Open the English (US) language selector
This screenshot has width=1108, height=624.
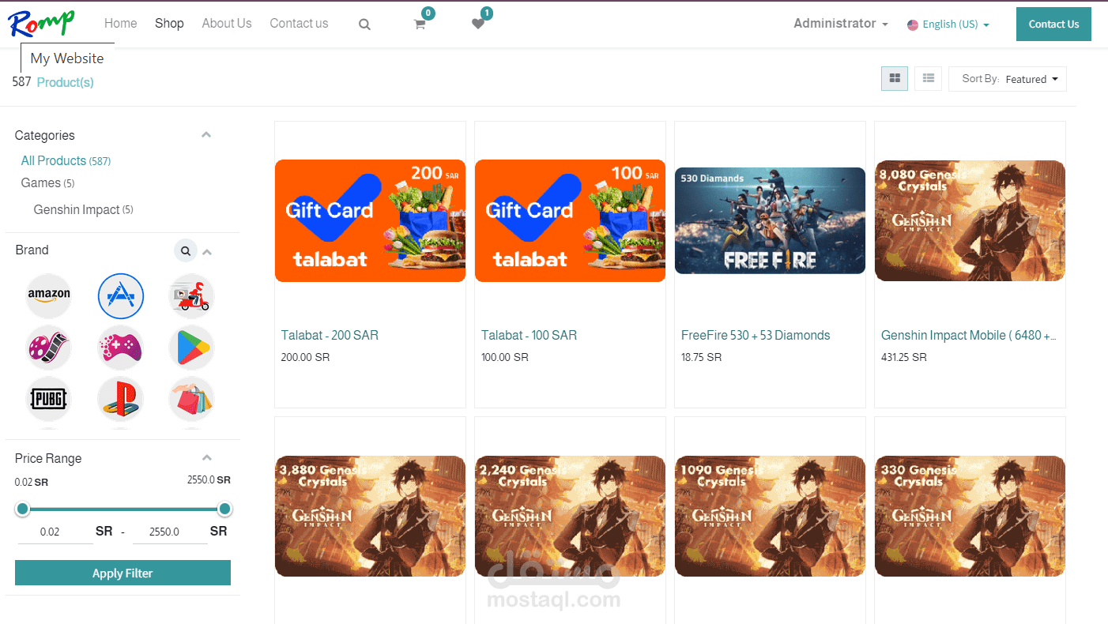coord(948,24)
